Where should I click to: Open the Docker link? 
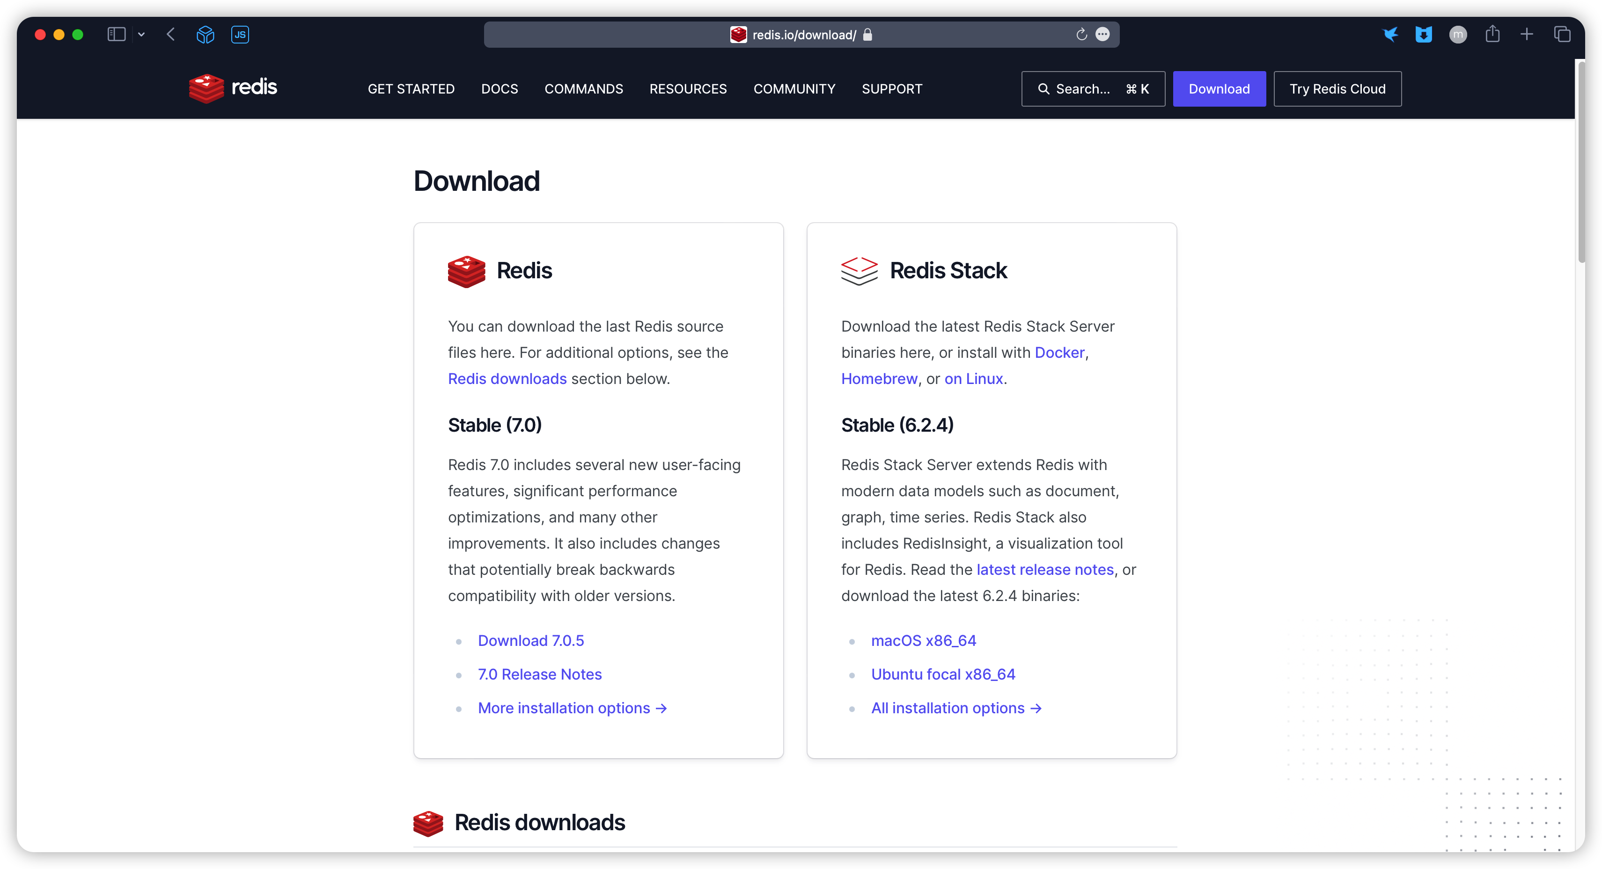pyautogui.click(x=1059, y=353)
